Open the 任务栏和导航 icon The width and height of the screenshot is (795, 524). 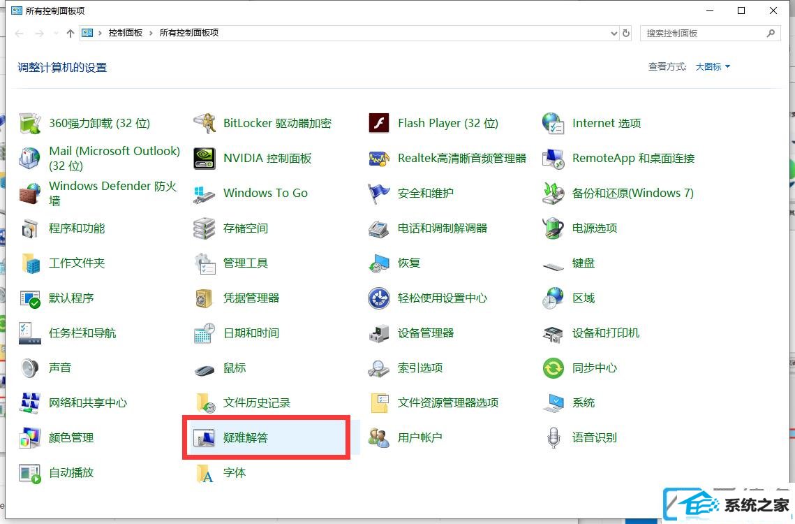31,333
